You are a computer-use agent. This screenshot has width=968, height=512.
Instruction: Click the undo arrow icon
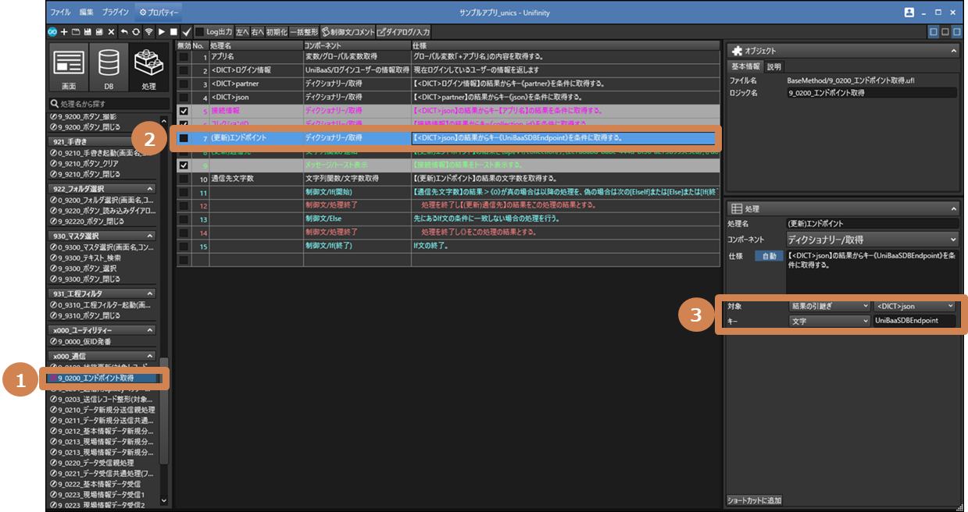[124, 32]
